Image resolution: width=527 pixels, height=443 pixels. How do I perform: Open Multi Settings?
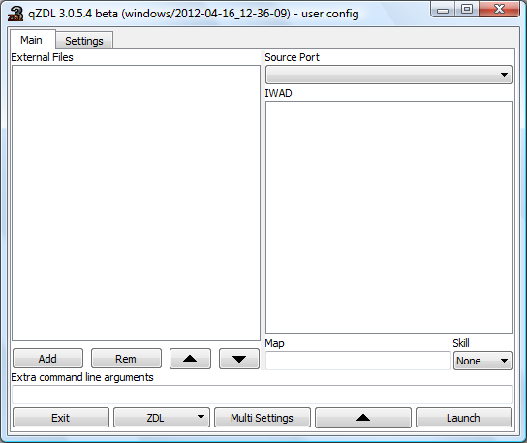point(263,418)
